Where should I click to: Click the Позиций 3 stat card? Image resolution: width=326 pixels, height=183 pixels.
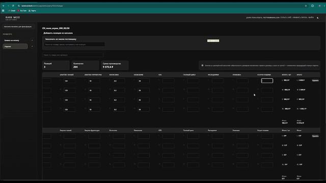(x=56, y=65)
